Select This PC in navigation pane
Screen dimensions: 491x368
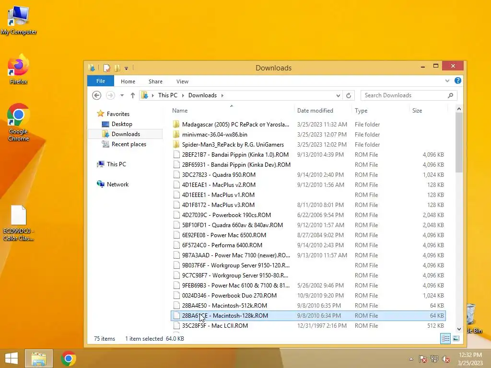111,164
